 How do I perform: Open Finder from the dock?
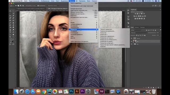pyautogui.click(x=16, y=92)
